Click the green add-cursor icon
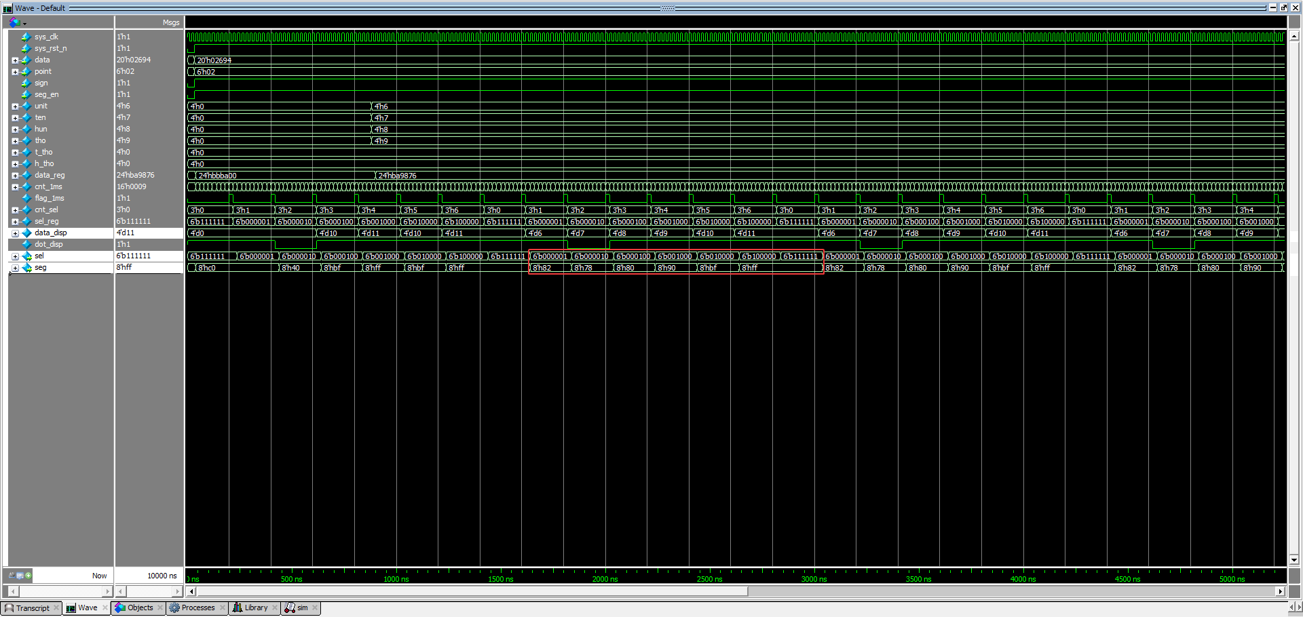Viewport: 1303px width, 617px height. click(x=28, y=576)
